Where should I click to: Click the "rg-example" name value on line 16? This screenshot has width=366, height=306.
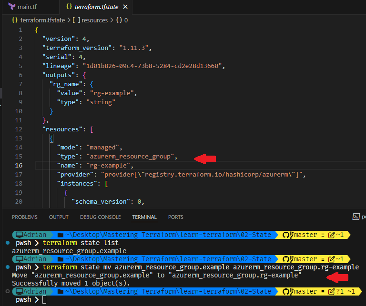[108, 166]
